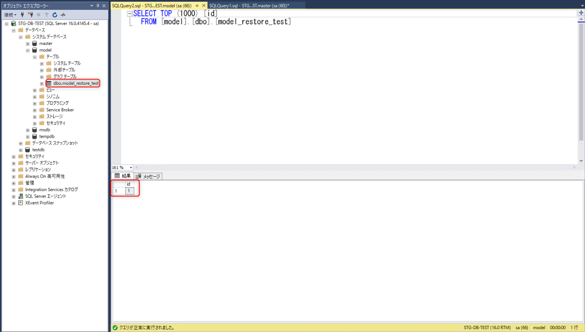Screen dimensions: 585x332
Task: Click the dbo.model_restore_test table icon
Action: pyautogui.click(x=49, y=83)
